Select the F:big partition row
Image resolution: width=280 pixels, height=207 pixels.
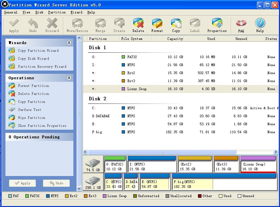pos(181,132)
